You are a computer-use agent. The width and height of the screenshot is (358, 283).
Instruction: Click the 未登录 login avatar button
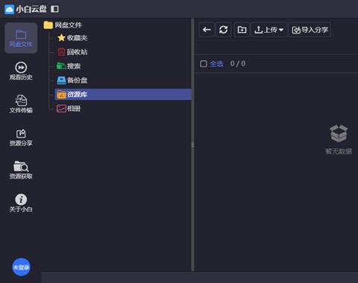pos(22,267)
